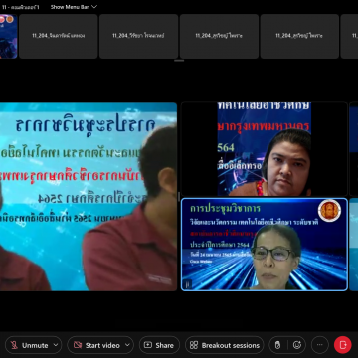
Task: Click the filmstrip collapse handle below thumbnails
Action: click(x=179, y=61)
